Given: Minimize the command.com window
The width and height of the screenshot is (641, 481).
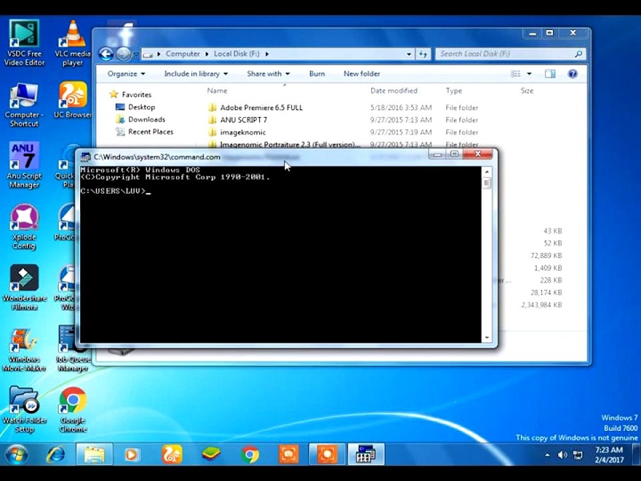Looking at the screenshot, I should (437, 154).
